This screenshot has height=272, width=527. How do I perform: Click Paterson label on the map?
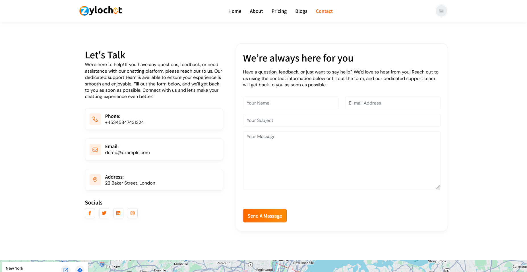(224, 263)
